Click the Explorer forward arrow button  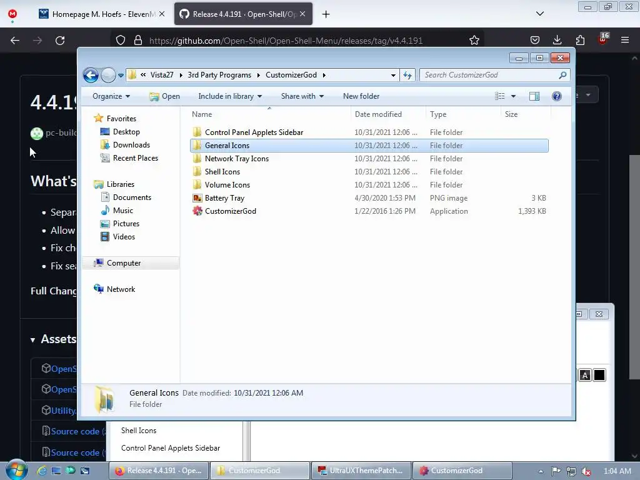pos(108,75)
